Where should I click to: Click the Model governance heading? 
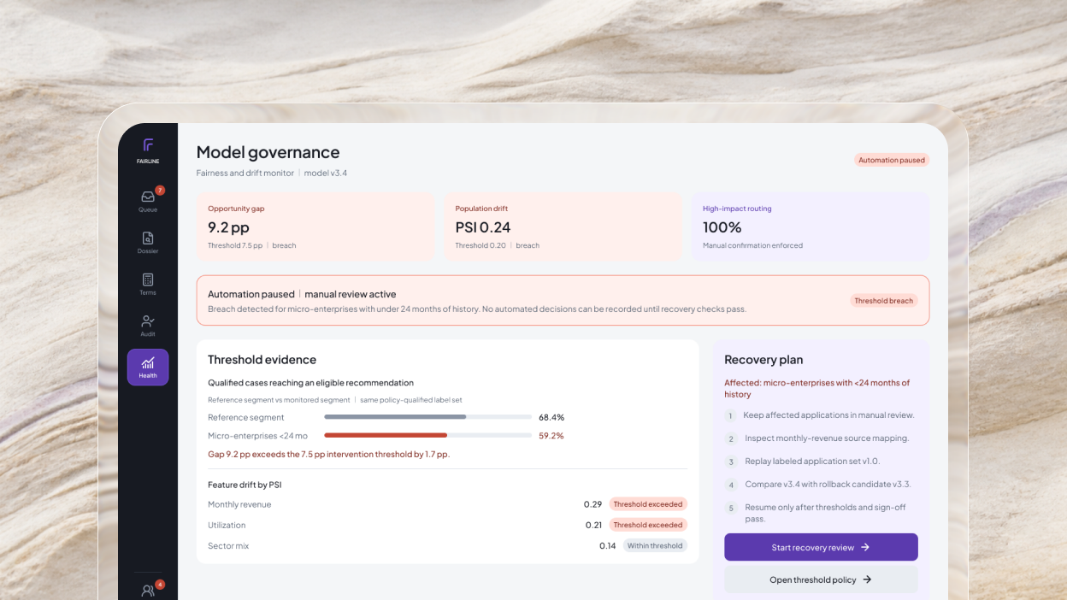tap(268, 152)
